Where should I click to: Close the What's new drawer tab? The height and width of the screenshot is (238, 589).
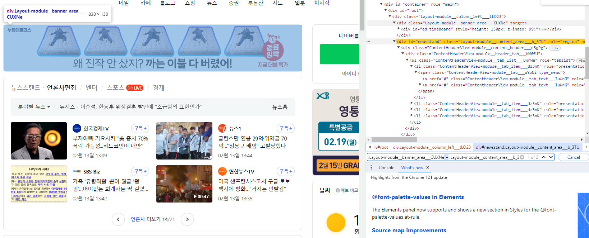click(428, 167)
